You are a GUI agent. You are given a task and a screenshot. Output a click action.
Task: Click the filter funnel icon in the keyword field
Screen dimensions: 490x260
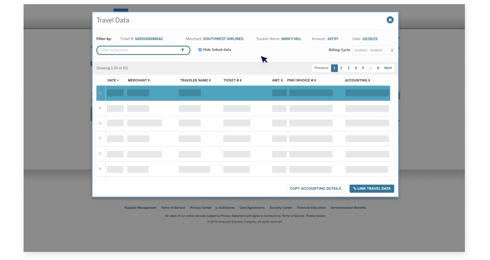(x=183, y=50)
